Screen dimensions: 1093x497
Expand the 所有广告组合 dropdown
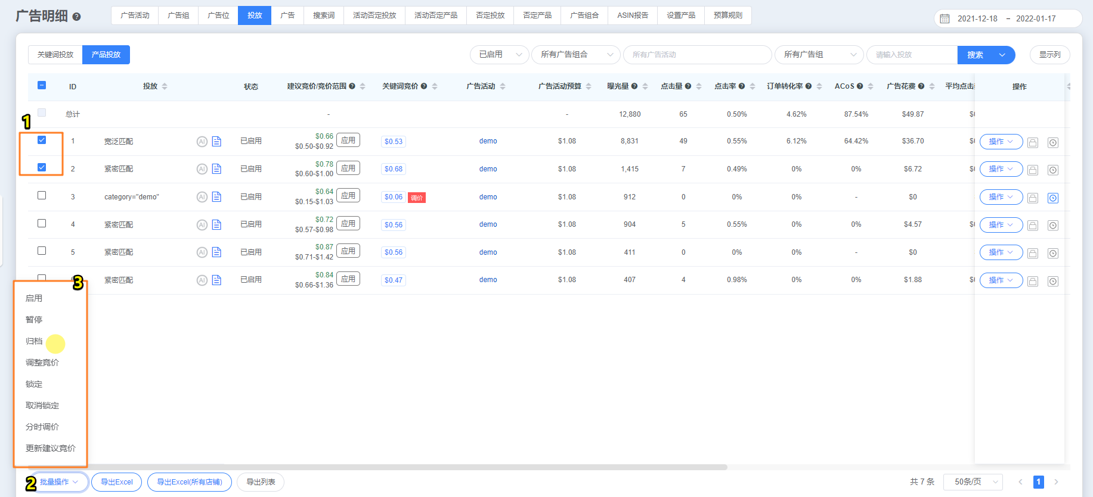[x=575, y=55]
